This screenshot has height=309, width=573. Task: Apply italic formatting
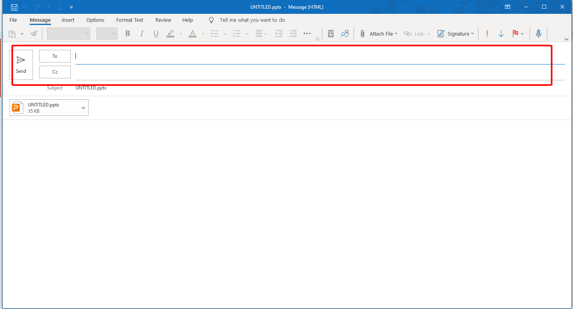click(x=142, y=33)
